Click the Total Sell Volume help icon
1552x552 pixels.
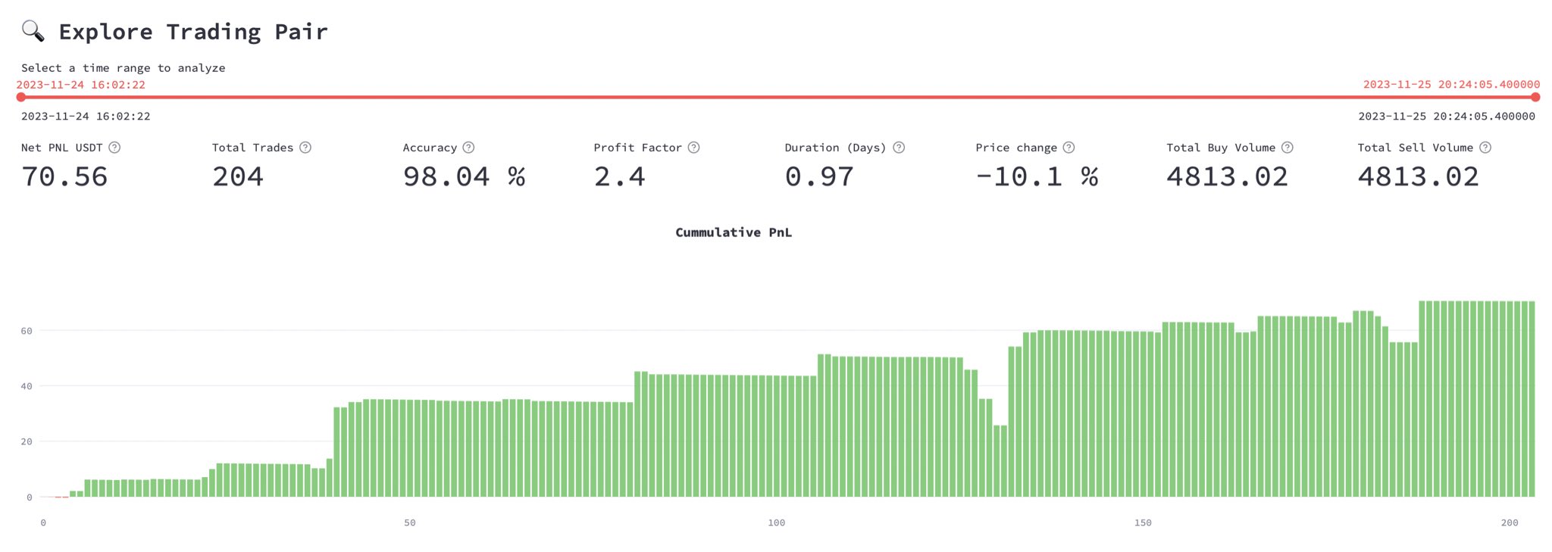pos(1486,148)
